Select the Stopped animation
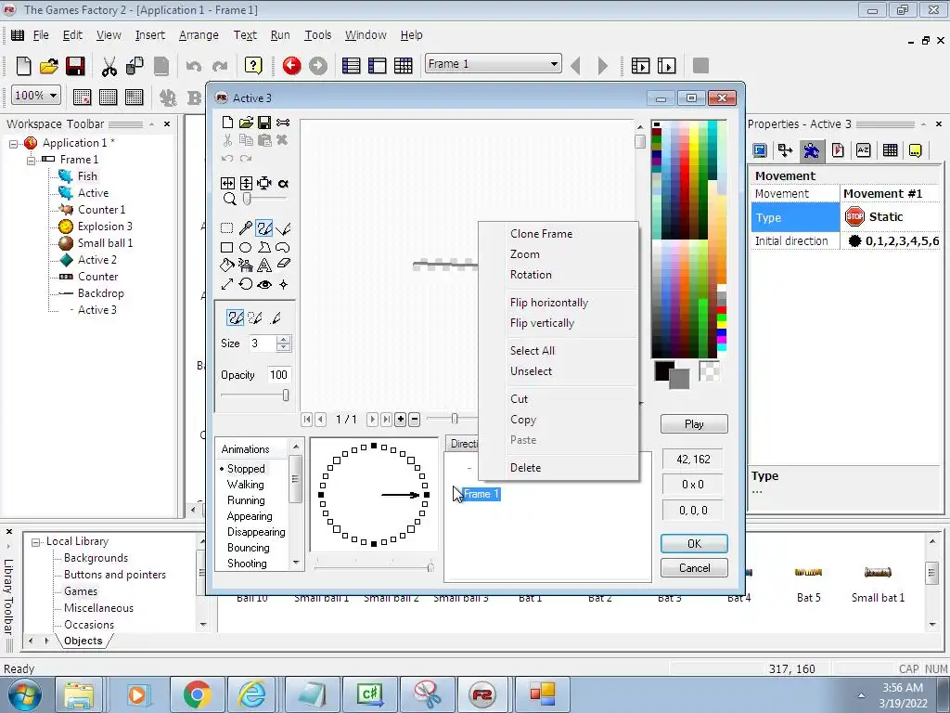Screen dimensions: 950x713 (x=246, y=469)
